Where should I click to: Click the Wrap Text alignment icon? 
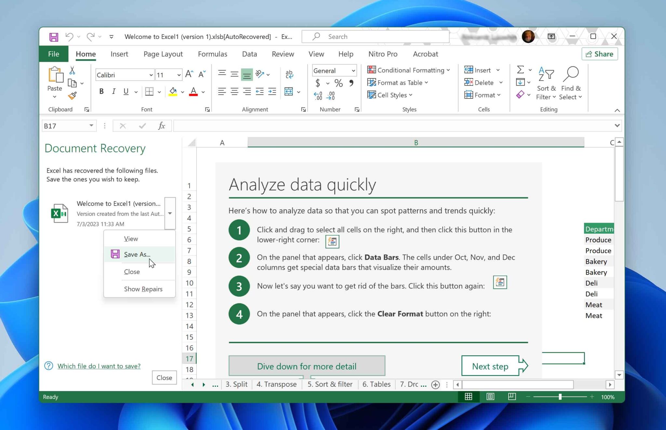(x=289, y=74)
